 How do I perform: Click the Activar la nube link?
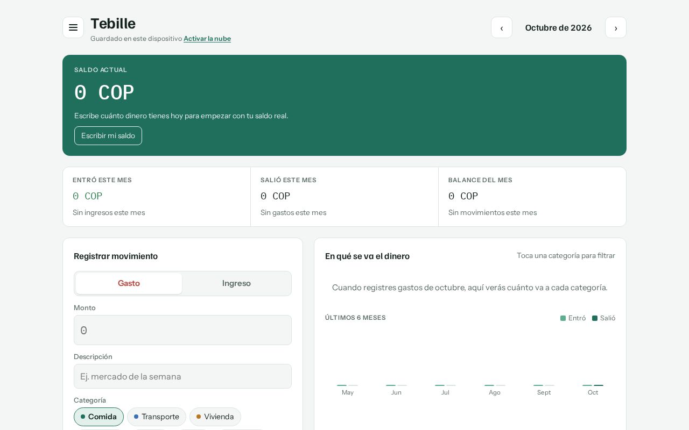pos(207,39)
